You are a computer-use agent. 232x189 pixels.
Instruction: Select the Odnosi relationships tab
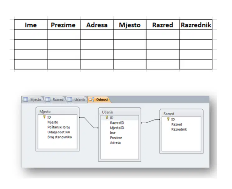click(99, 100)
